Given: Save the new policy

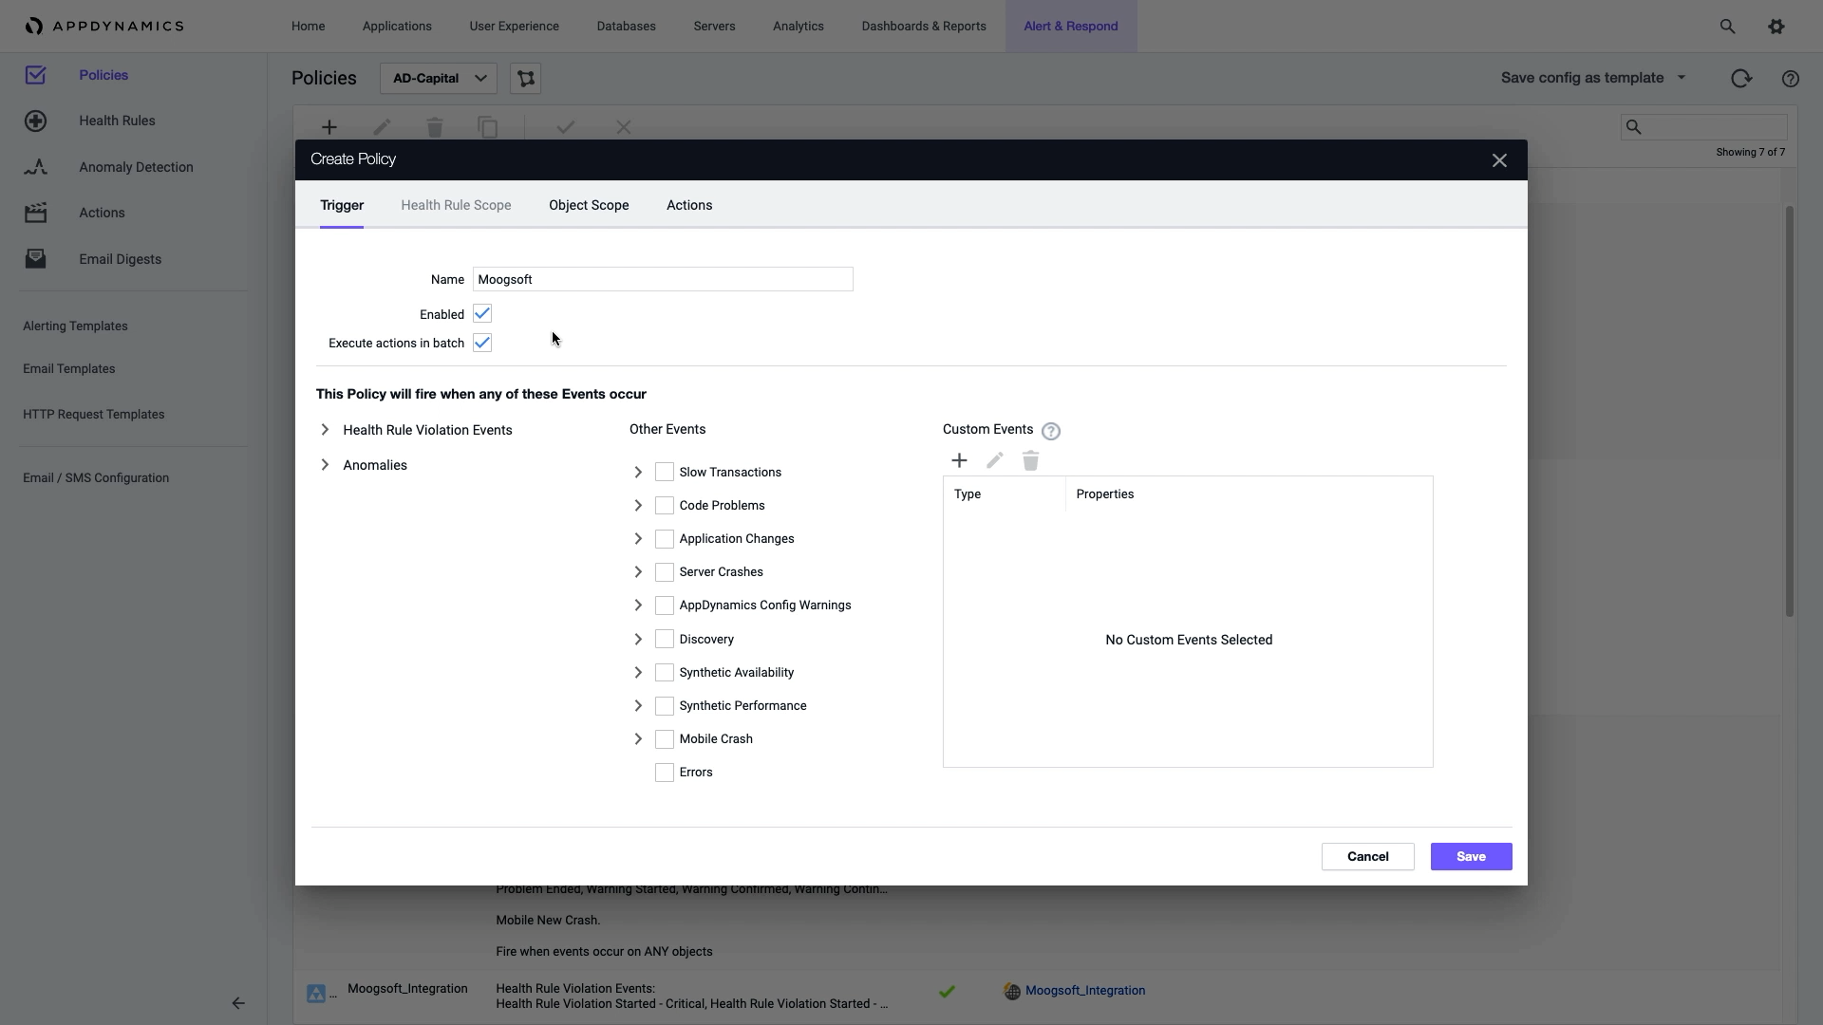Looking at the screenshot, I should 1472,857.
